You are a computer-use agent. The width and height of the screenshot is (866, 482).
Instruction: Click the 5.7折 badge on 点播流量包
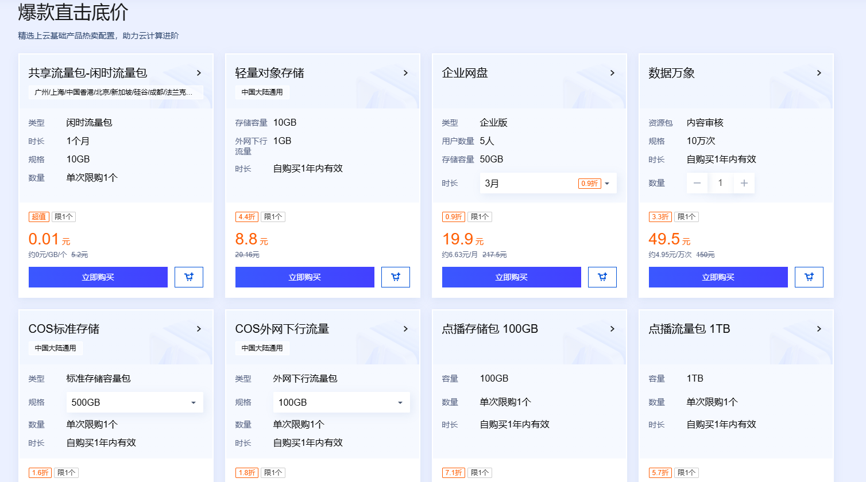[x=660, y=473]
